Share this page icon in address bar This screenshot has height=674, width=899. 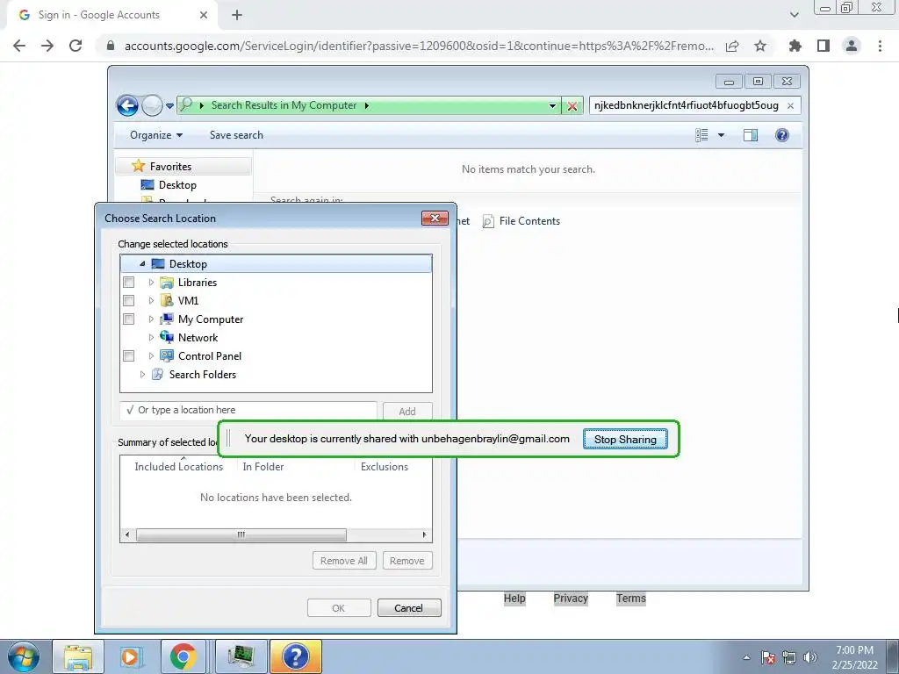732,46
